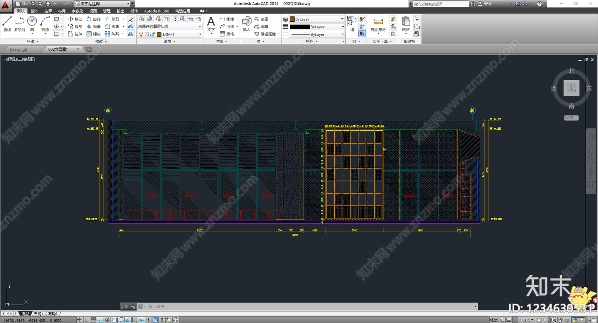Click the 插入 (Insert block) icon
The height and width of the screenshot is (323, 598).
[246, 24]
